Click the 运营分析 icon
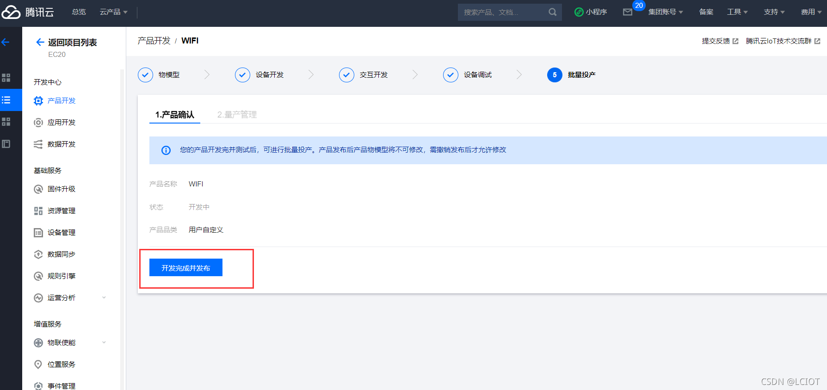The height and width of the screenshot is (390, 827). tap(38, 298)
